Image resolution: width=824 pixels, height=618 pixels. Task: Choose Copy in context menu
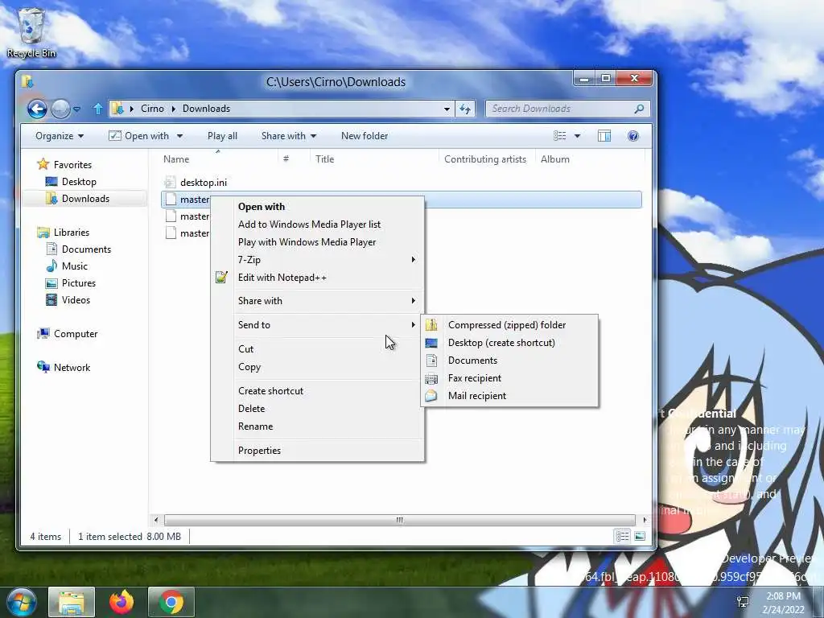click(249, 367)
